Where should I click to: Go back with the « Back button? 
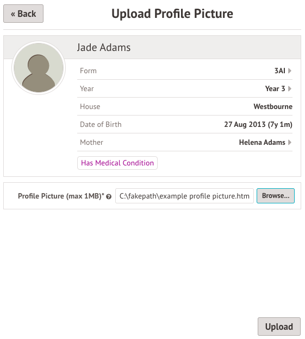[23, 14]
